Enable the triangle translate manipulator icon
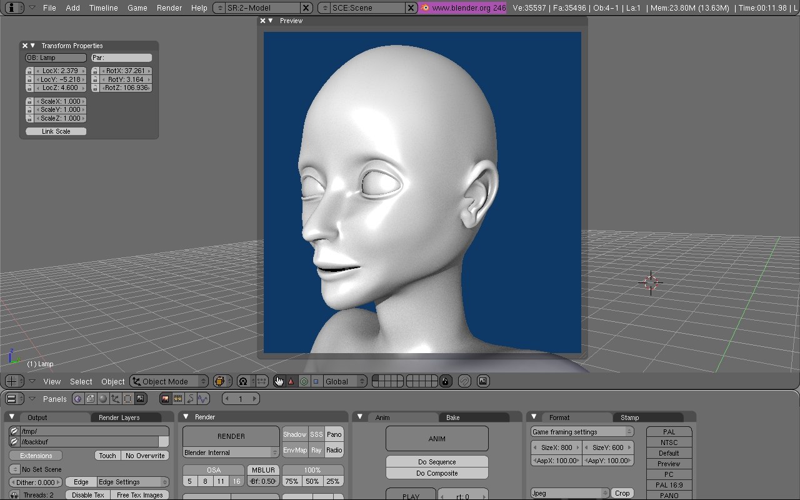 [x=291, y=381]
